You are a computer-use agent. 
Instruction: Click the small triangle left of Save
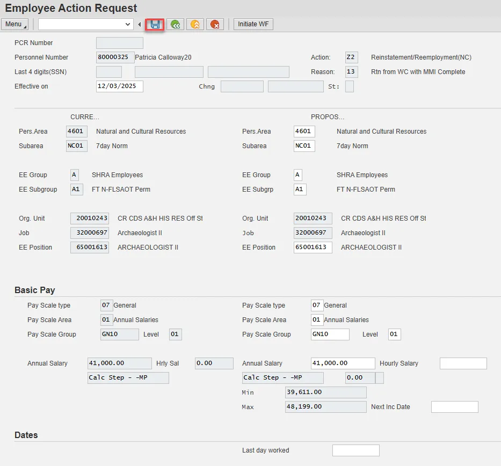(x=140, y=24)
